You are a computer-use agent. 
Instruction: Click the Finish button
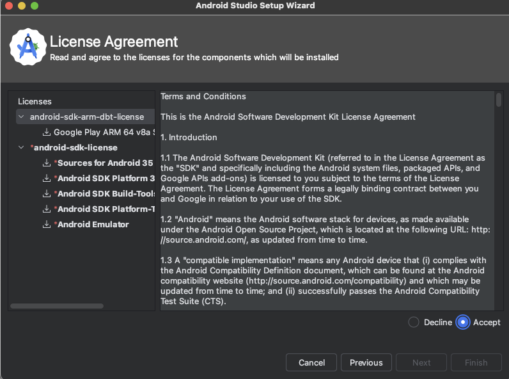(x=476, y=362)
